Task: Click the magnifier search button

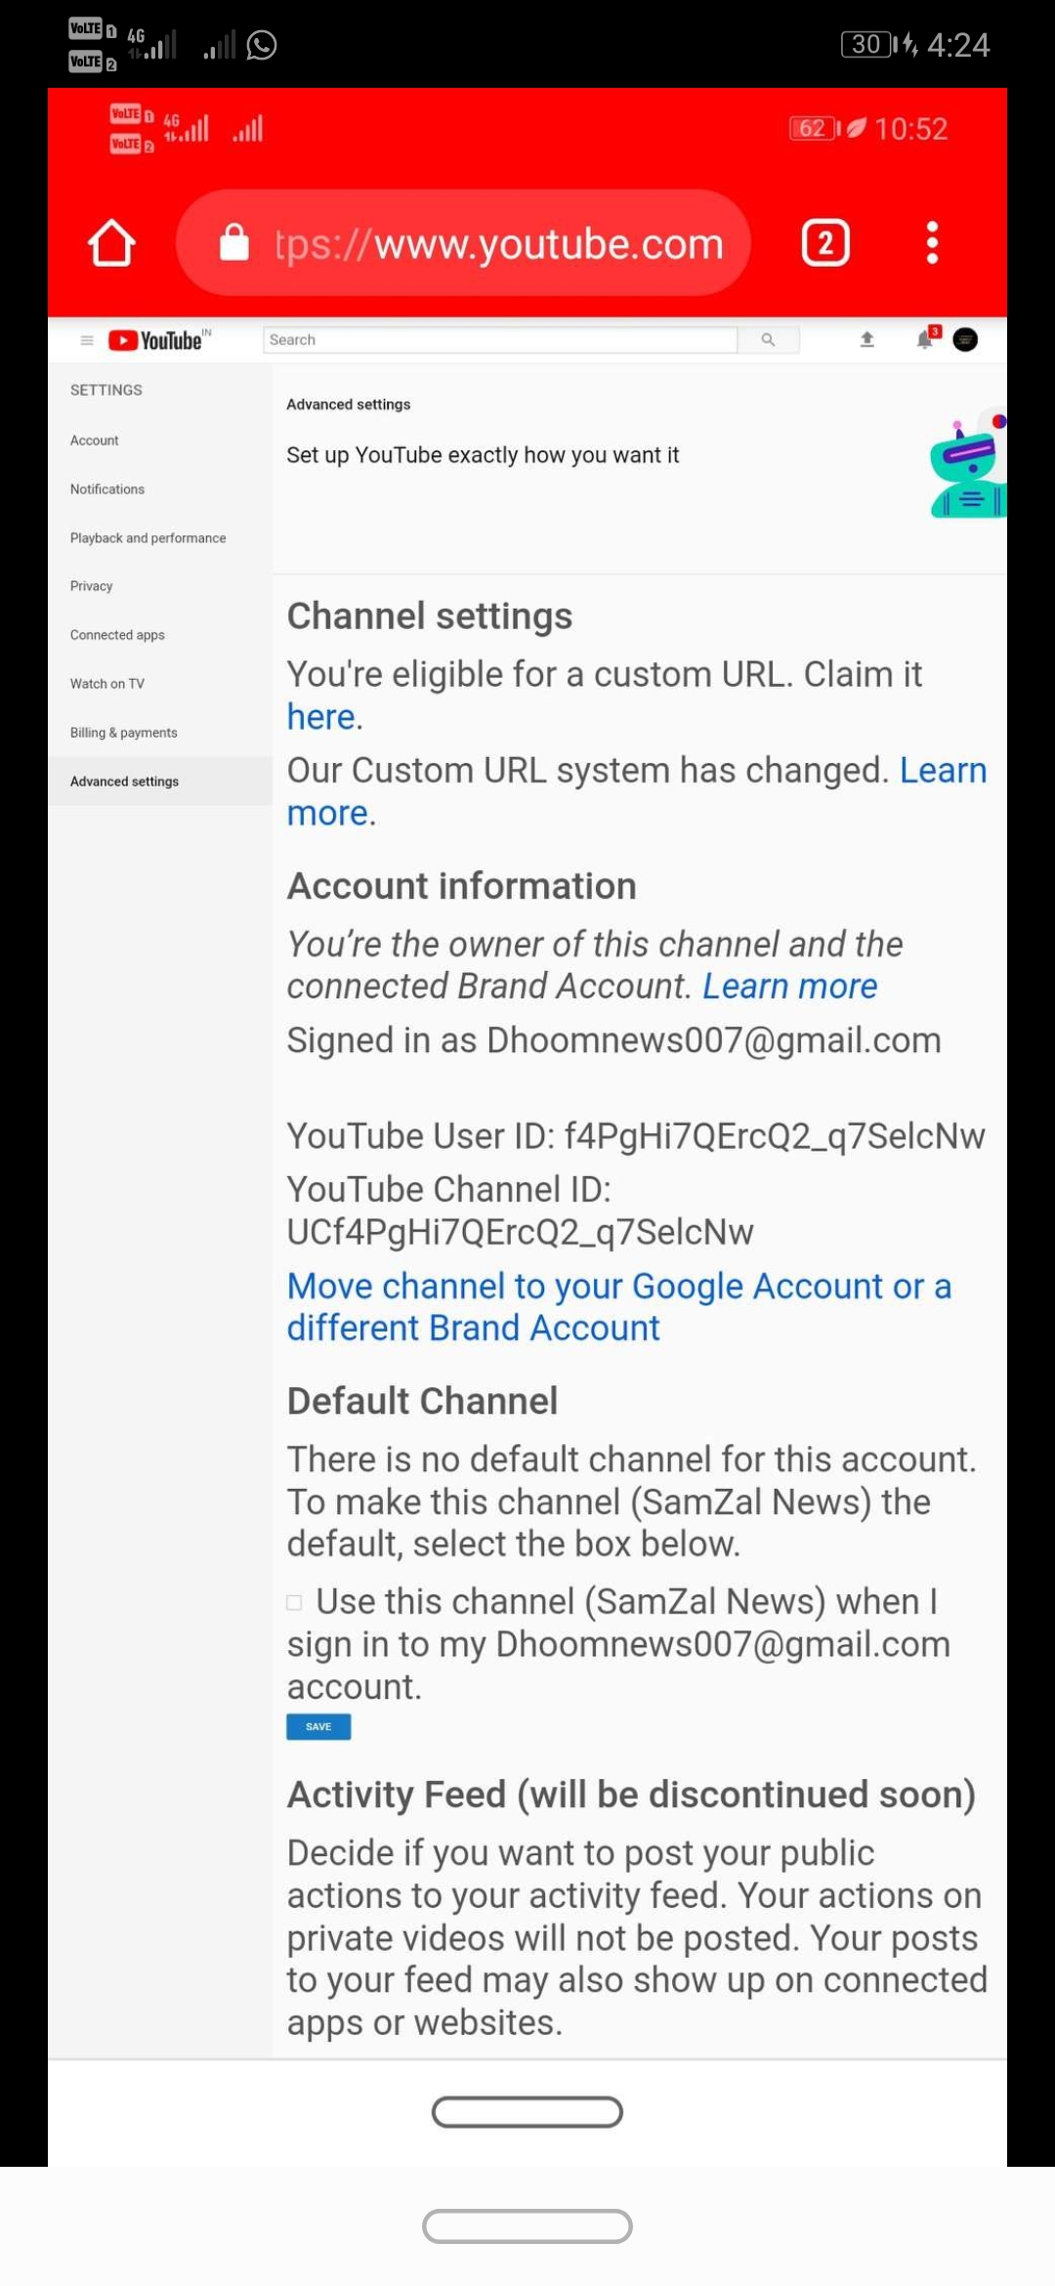Action: pyautogui.click(x=768, y=340)
